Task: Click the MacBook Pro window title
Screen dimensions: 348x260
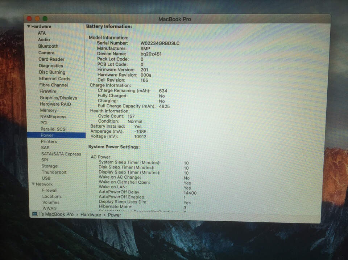Action: 175,19
